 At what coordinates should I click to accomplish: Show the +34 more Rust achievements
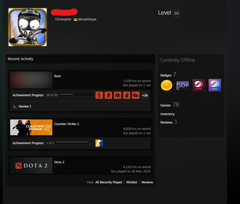(145, 96)
